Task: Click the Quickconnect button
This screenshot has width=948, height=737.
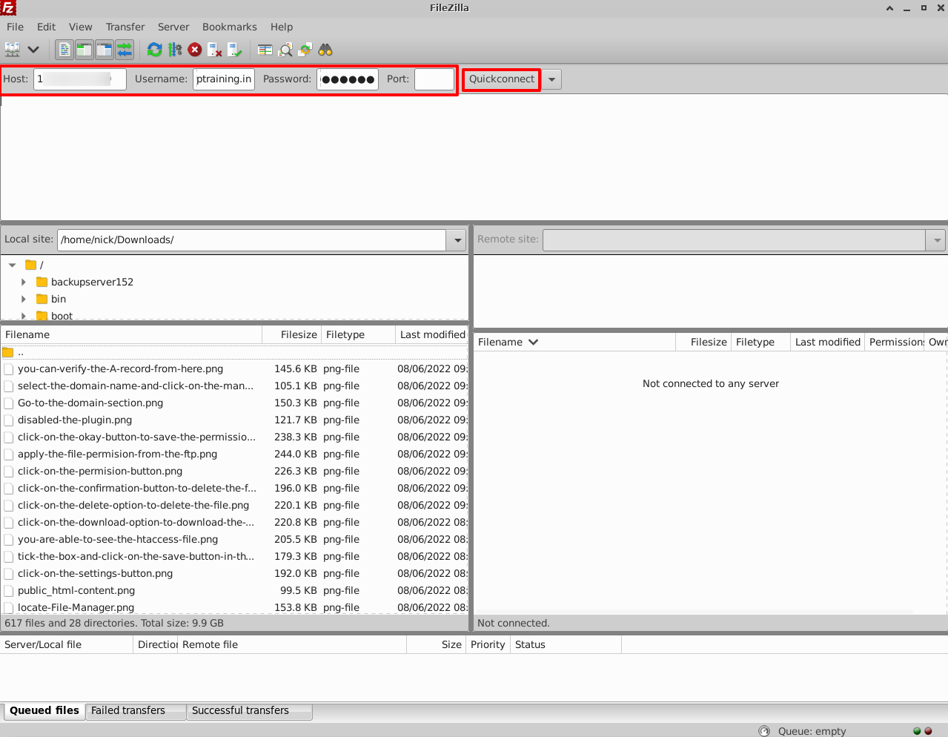Action: 502,79
